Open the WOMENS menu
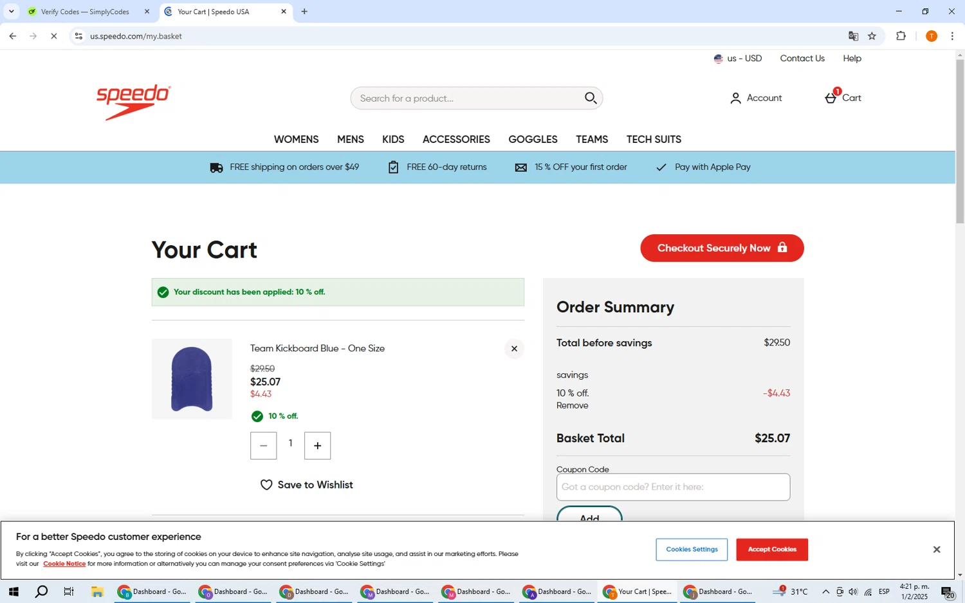 pos(296,140)
